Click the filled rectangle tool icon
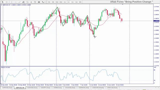Image resolution: width=160 pixels, height=90 pixels. 39,2
